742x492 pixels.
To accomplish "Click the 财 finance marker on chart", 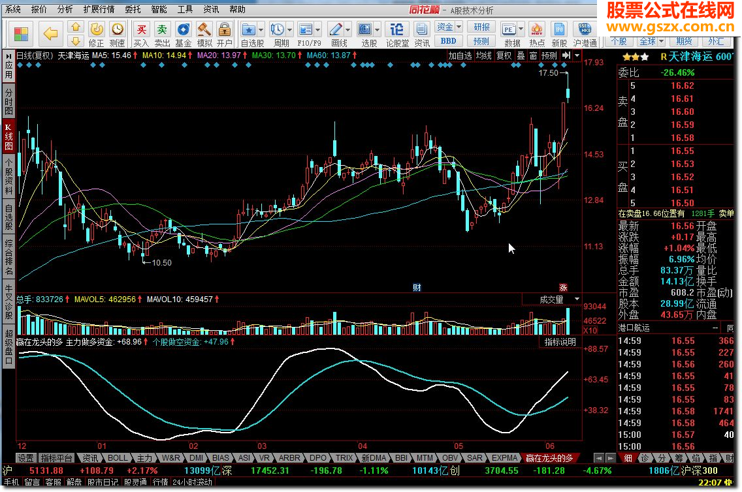I will tap(417, 287).
